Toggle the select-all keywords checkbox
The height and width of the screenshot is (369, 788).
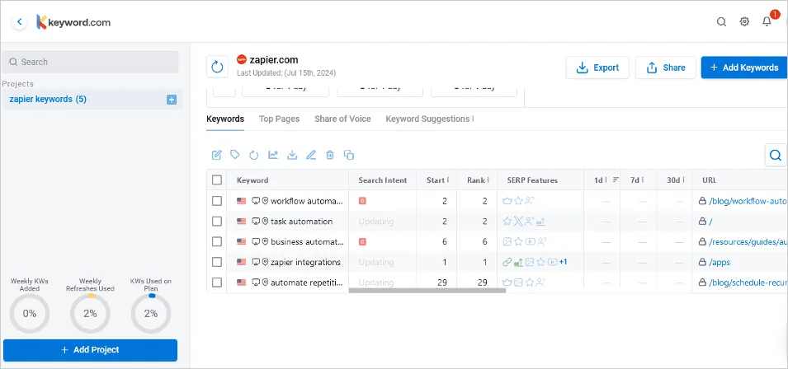tap(217, 180)
